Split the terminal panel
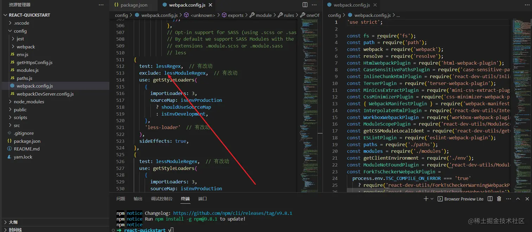Viewport: 532px width, 232px height. [x=490, y=199]
